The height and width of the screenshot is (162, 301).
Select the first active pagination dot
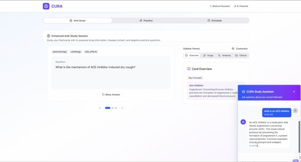[108, 108]
